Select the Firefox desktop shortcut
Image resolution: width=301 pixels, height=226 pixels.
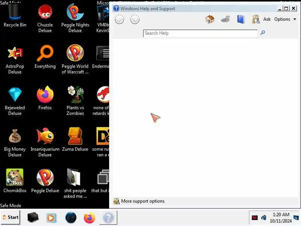coord(45,98)
